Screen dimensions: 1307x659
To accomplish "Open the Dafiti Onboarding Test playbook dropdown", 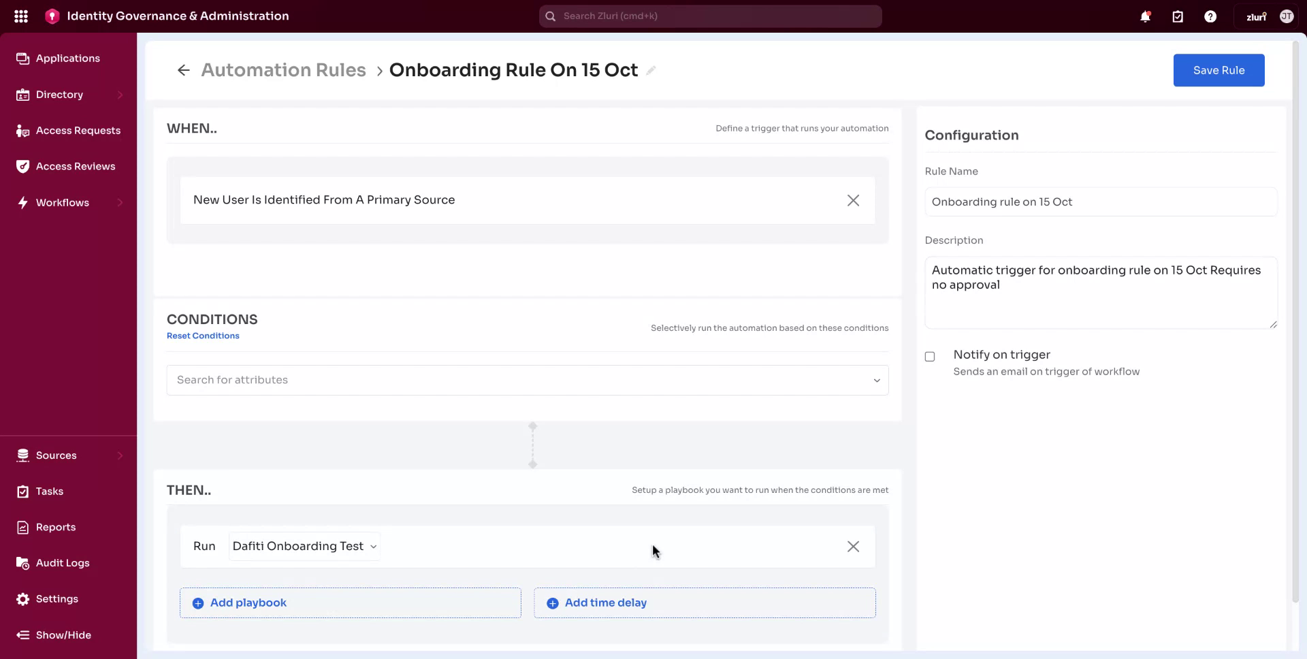I will pos(304,546).
